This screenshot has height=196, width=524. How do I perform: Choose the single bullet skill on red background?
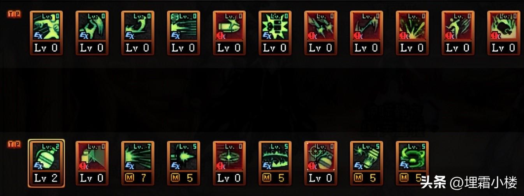click(x=229, y=32)
